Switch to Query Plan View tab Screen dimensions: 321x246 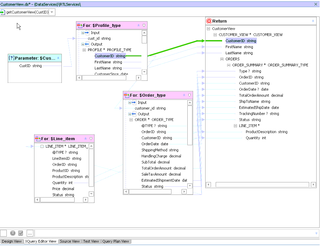(116, 242)
